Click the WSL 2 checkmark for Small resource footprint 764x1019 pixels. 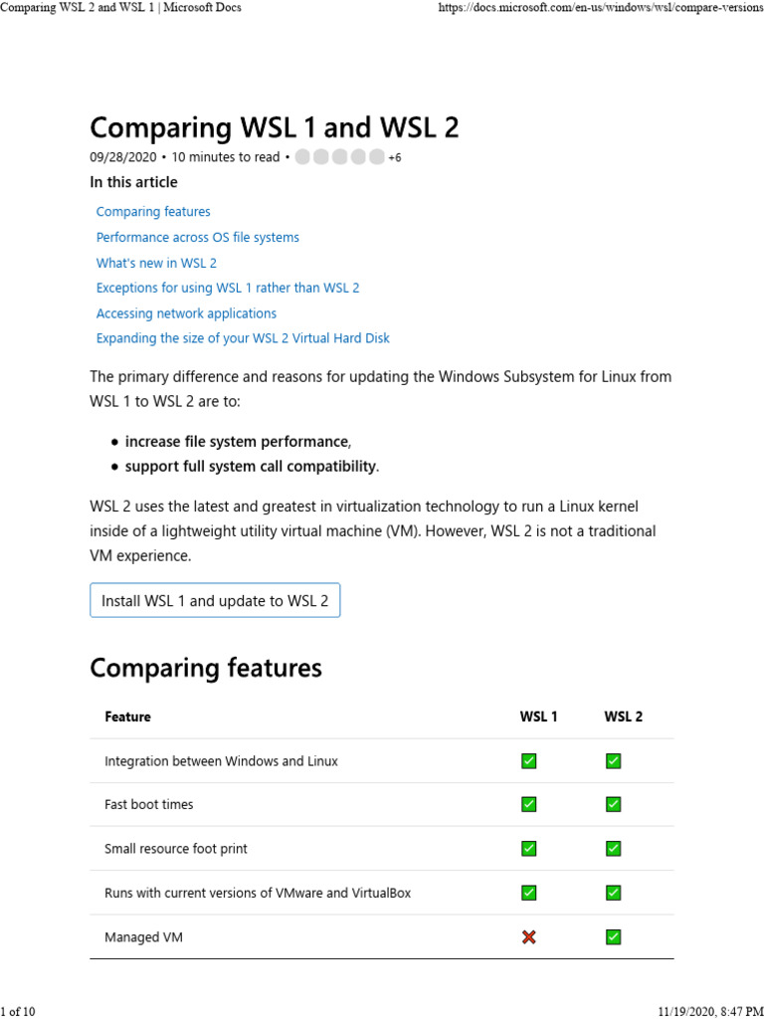[x=614, y=849]
